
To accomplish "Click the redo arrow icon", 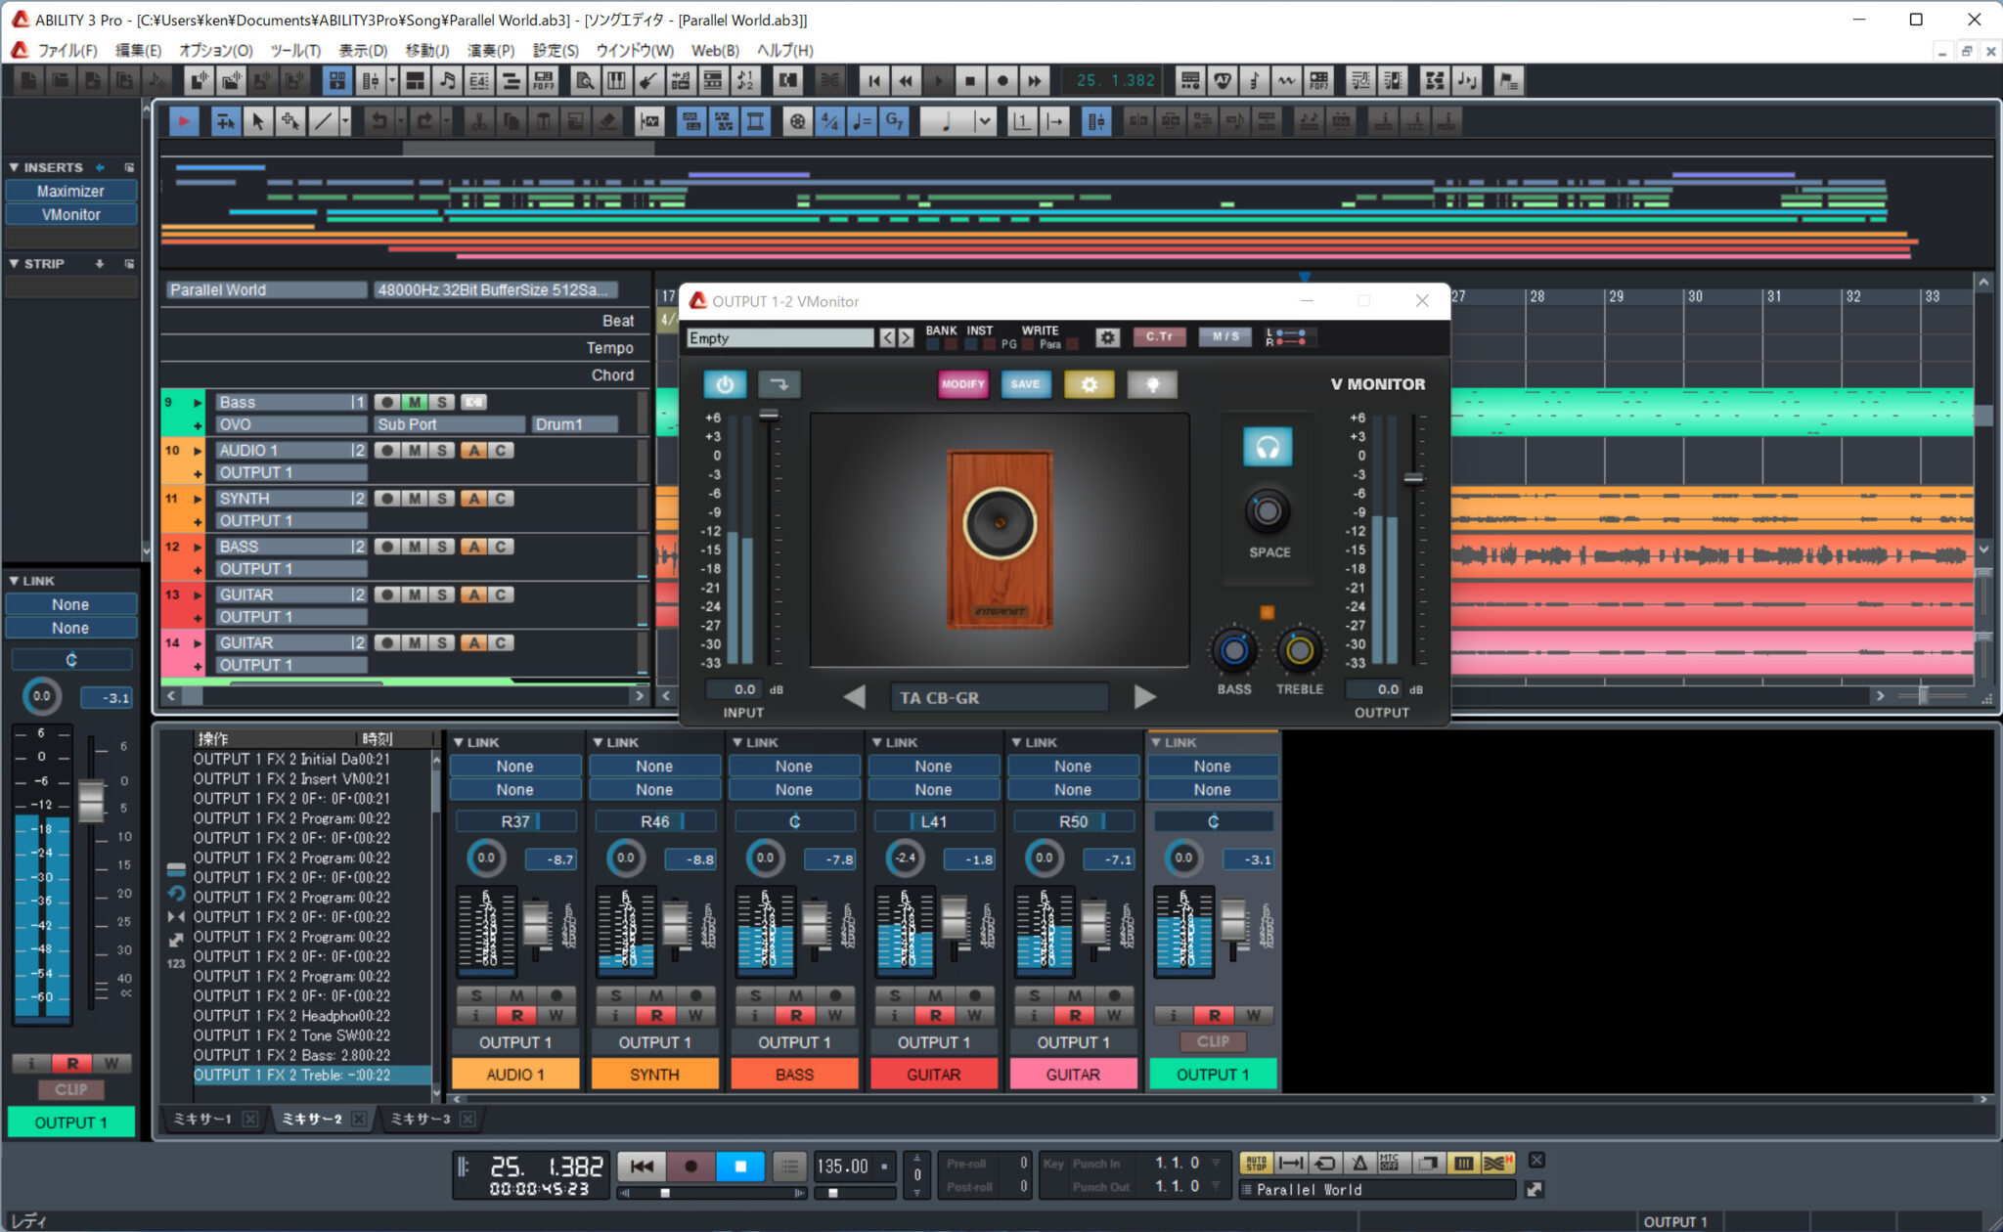I will pos(424,121).
